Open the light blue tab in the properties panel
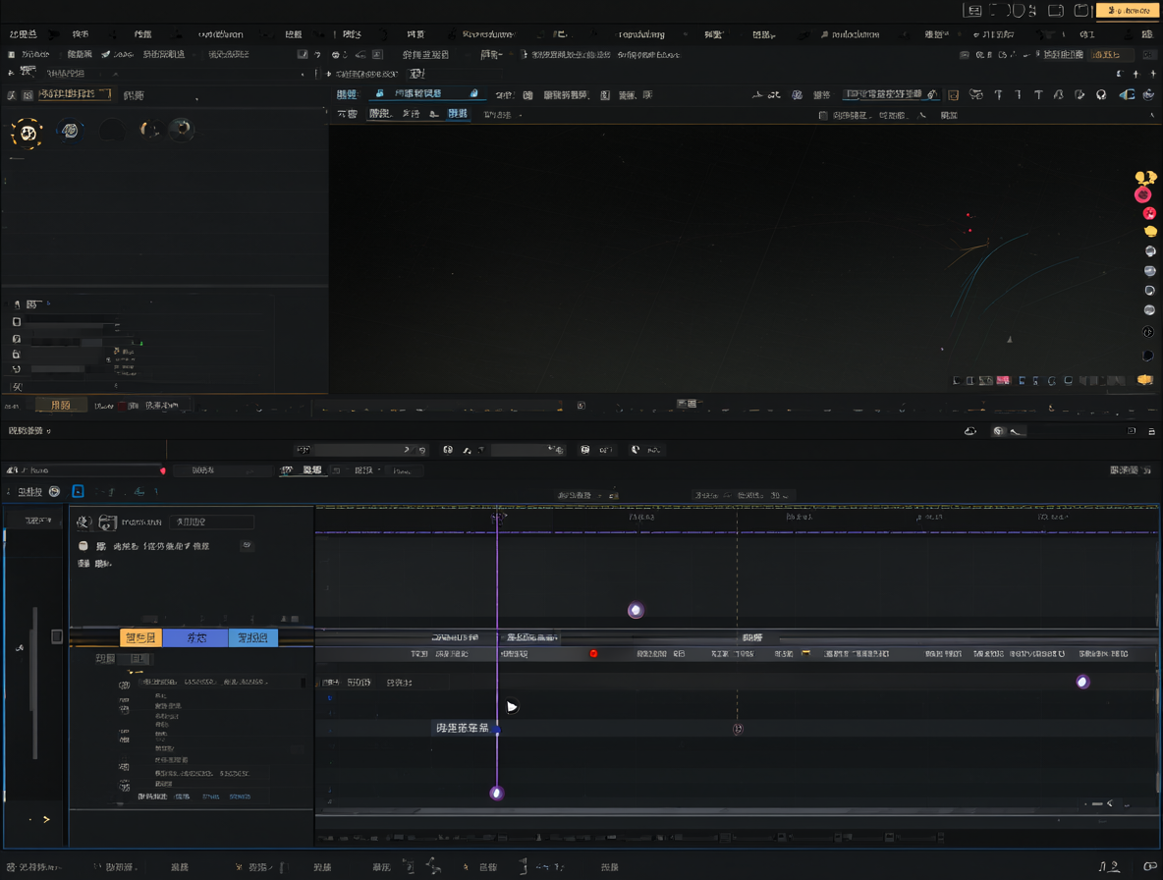This screenshot has width=1163, height=880. pos(252,637)
